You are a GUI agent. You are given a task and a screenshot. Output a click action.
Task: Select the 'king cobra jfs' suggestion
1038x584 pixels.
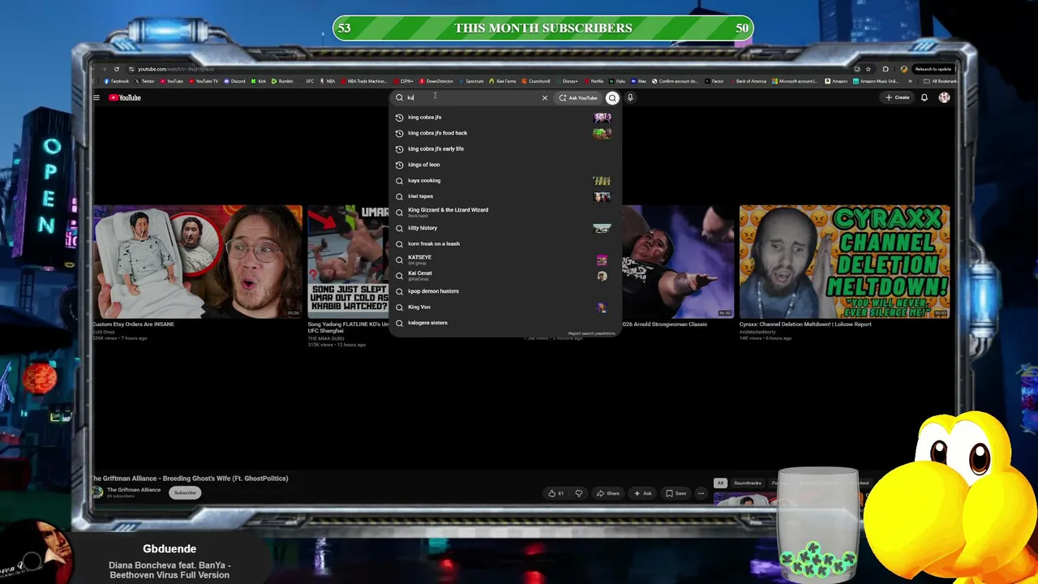[504, 117]
